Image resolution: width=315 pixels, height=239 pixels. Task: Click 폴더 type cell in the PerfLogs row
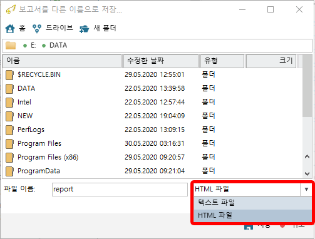[209, 130]
